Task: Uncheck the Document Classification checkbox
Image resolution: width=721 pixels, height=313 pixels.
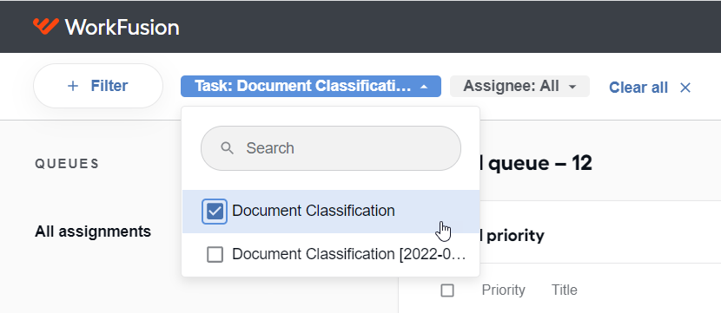Action: click(x=215, y=212)
